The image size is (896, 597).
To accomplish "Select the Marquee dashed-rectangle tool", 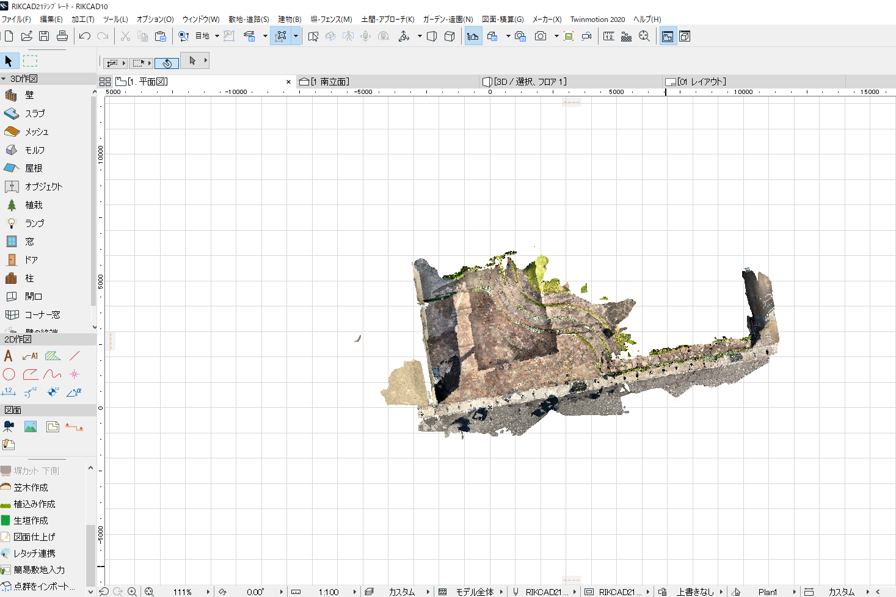I will click(30, 61).
